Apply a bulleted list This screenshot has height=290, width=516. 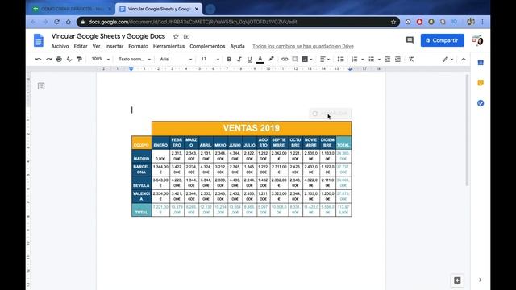pyautogui.click(x=371, y=59)
